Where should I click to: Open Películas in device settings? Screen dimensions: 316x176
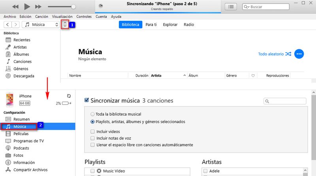(21, 134)
